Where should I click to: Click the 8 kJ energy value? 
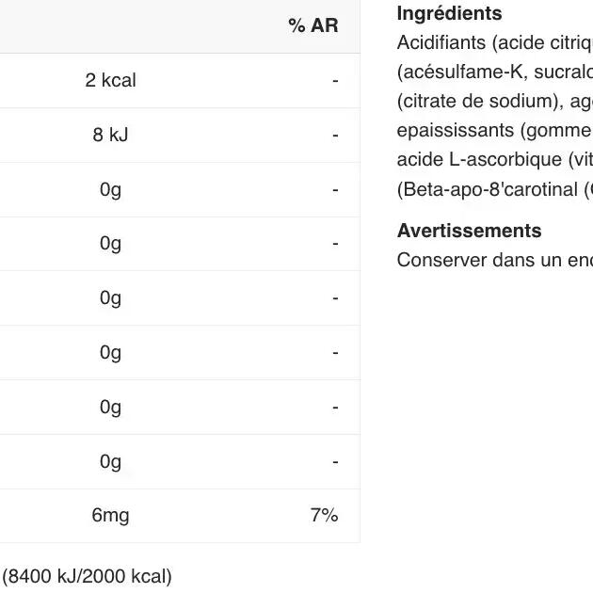(110, 136)
